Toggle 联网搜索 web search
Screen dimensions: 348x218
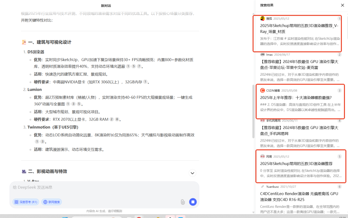point(52,202)
